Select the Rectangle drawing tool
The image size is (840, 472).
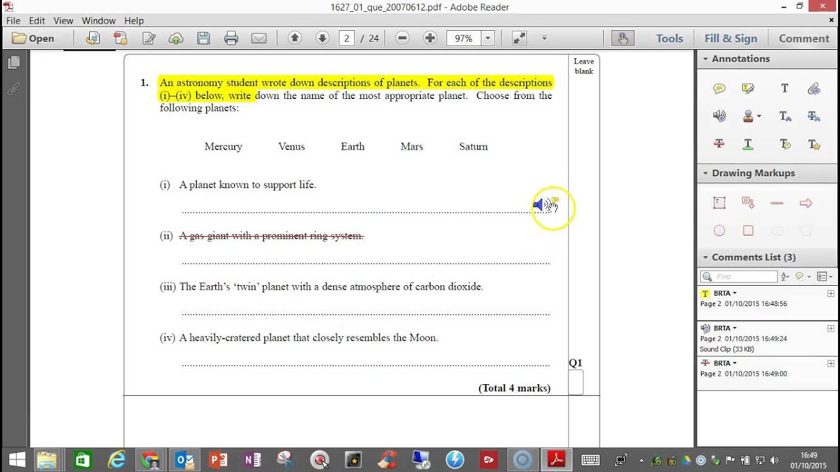[748, 231]
